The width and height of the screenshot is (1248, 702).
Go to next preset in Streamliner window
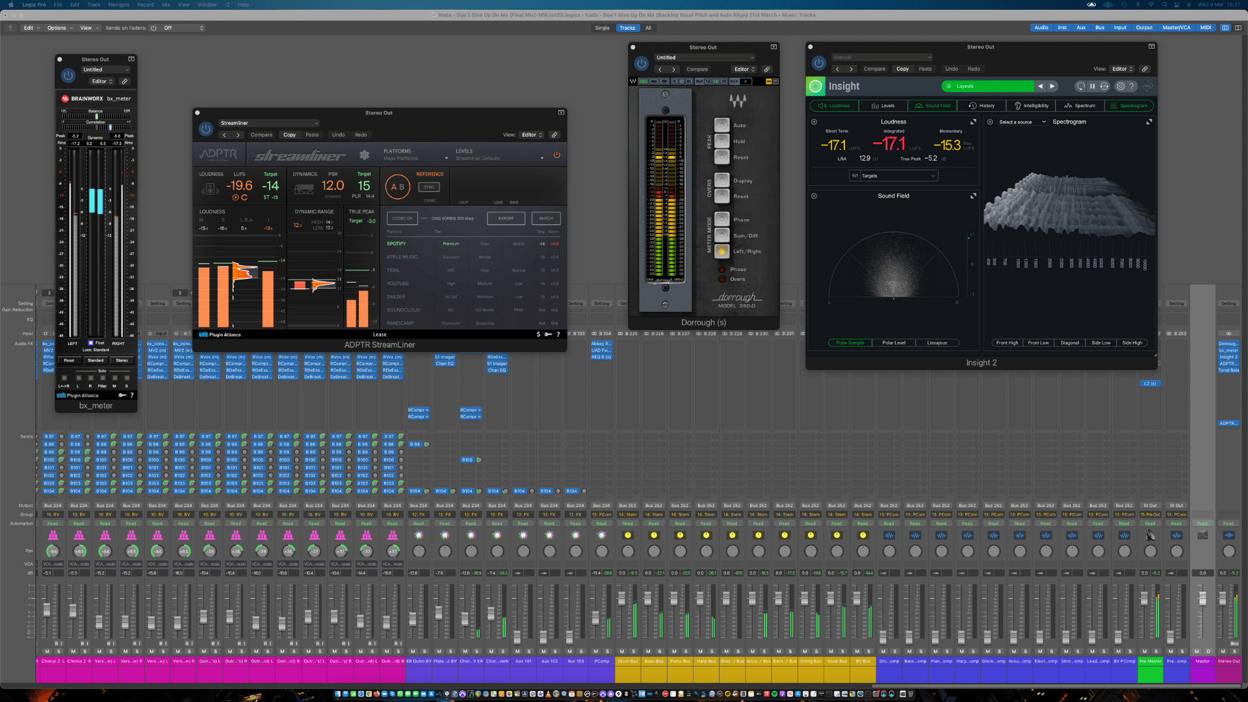[x=238, y=135]
